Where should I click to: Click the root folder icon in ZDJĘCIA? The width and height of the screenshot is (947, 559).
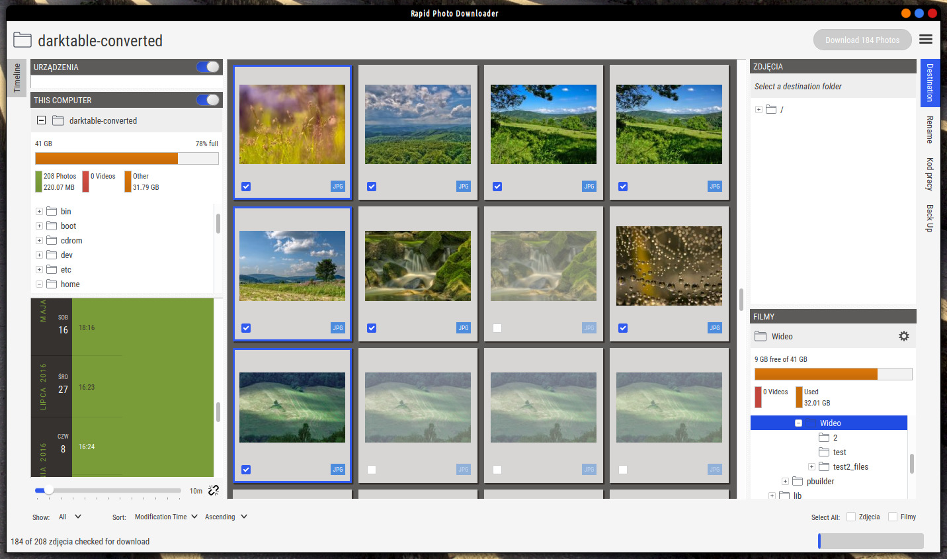(771, 109)
